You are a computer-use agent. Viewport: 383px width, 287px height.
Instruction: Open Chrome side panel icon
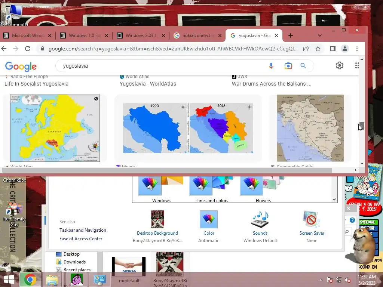click(x=333, y=49)
